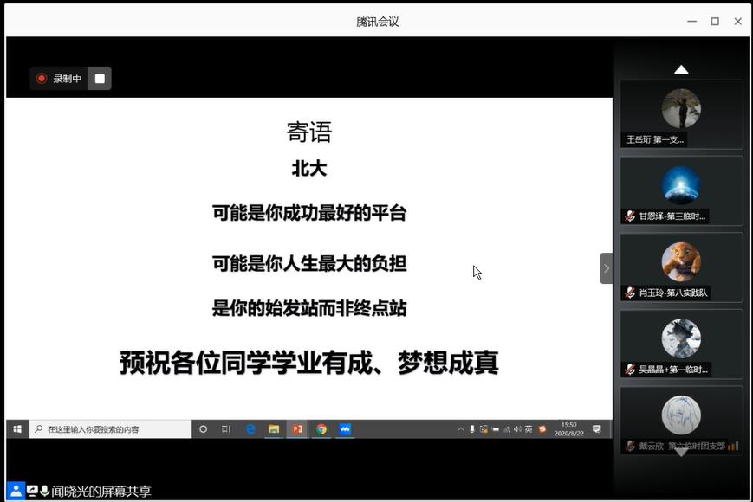Click the Windows taskbar search box
This screenshot has height=502, width=753.
click(111, 429)
